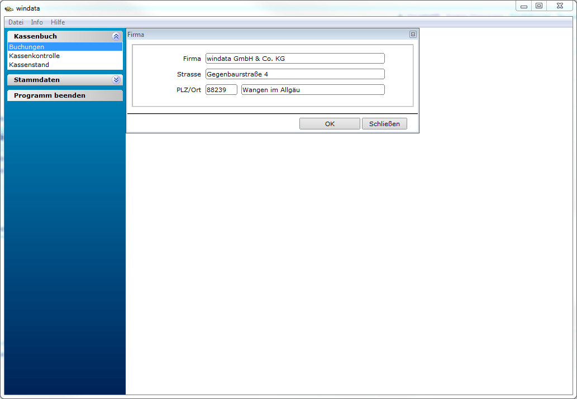Click the Ort field Wangen im Allgäu

click(313, 90)
